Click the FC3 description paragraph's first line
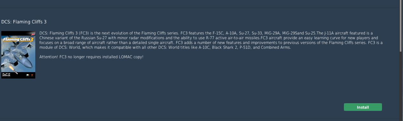Image resolution: width=403 pixels, height=121 pixels. (x=206, y=33)
